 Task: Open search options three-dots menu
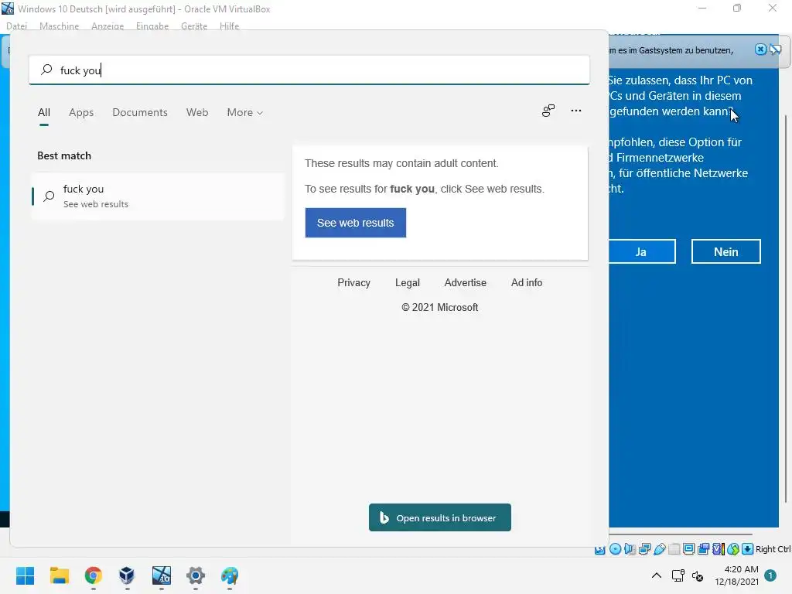pyautogui.click(x=575, y=111)
